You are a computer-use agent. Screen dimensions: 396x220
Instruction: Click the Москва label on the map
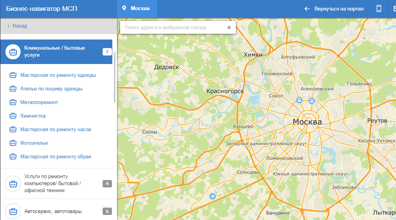(x=307, y=122)
